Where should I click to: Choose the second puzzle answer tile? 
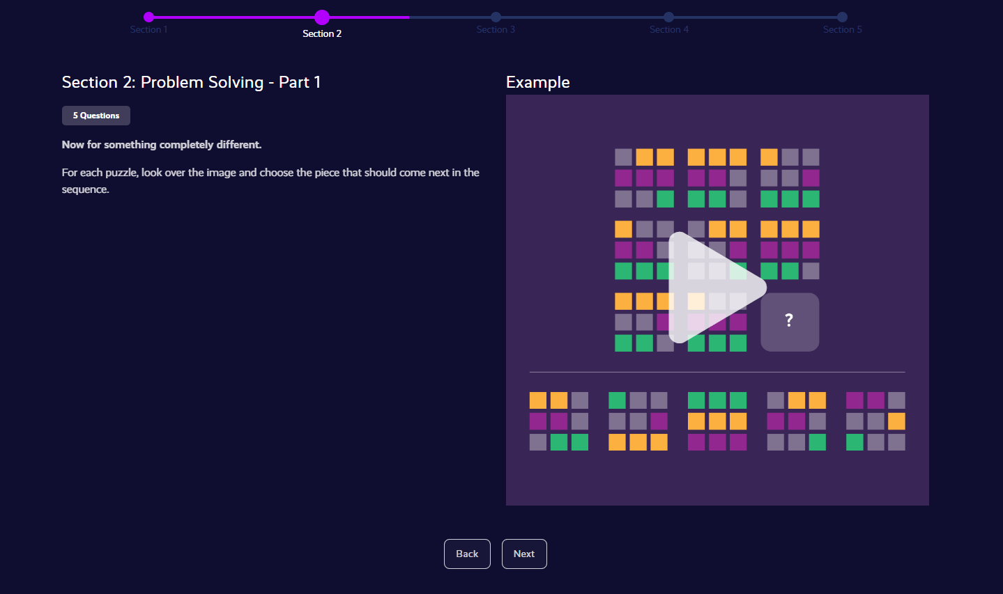click(x=638, y=421)
